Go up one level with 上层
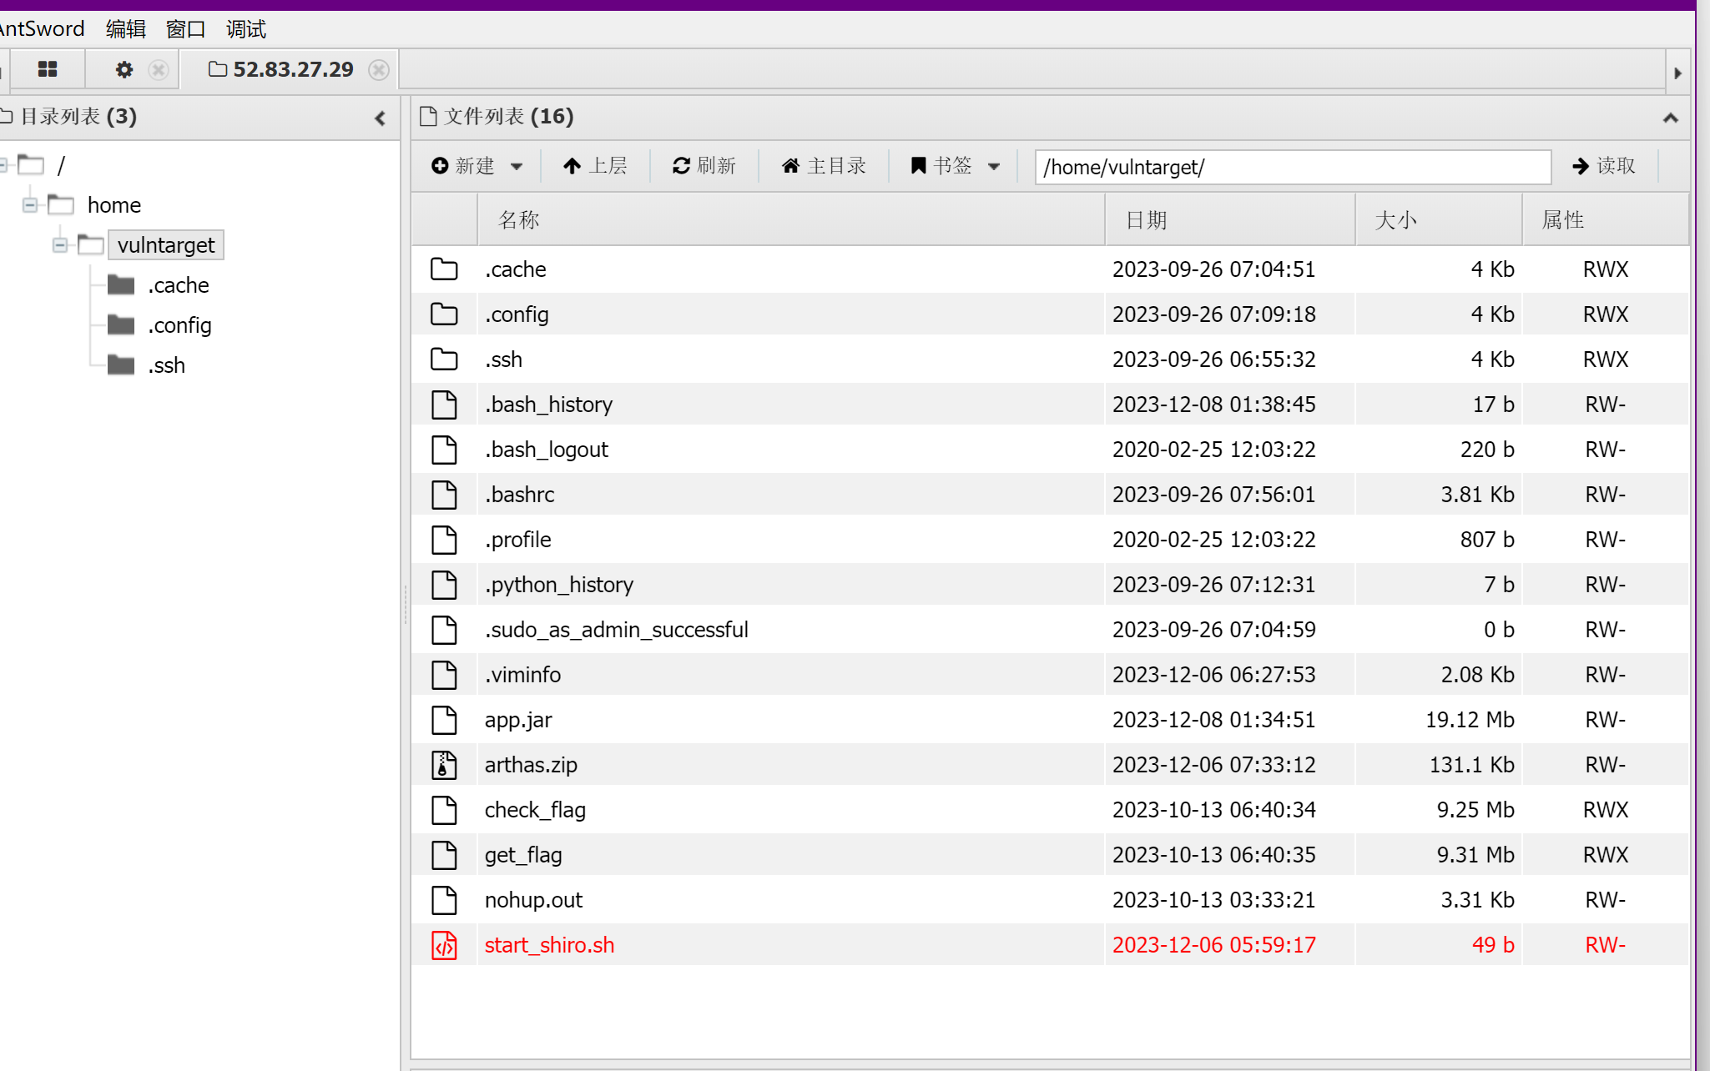 pyautogui.click(x=595, y=166)
